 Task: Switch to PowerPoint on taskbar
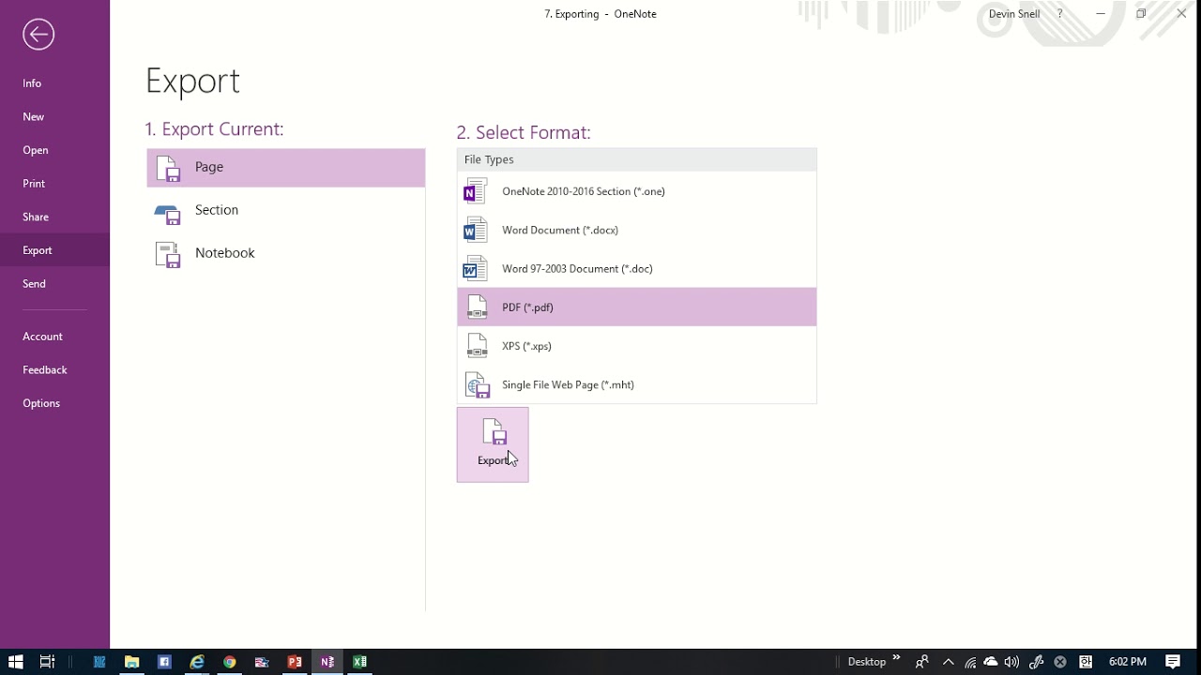point(295,662)
